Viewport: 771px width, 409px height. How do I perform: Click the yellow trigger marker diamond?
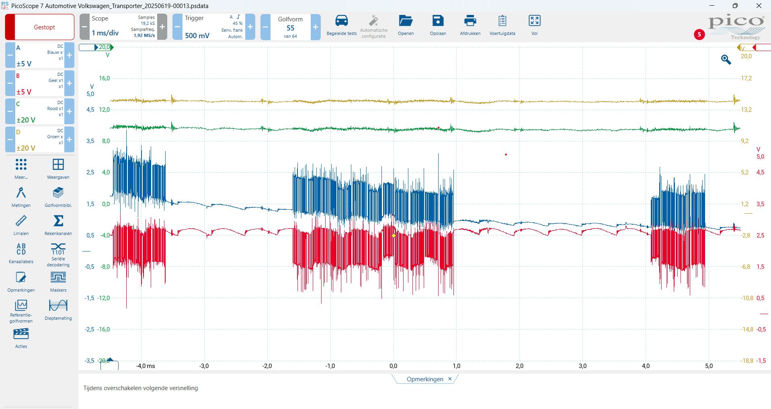pyautogui.click(x=394, y=236)
